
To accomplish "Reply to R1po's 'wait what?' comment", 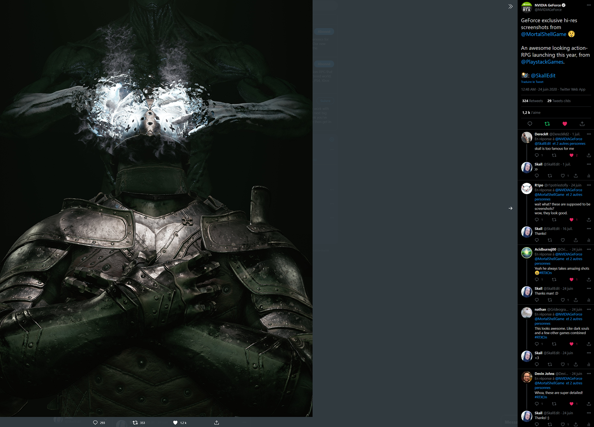I will [x=537, y=220].
